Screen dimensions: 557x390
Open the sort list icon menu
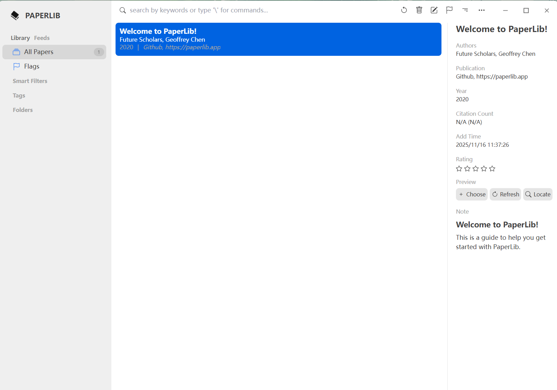pos(465,10)
